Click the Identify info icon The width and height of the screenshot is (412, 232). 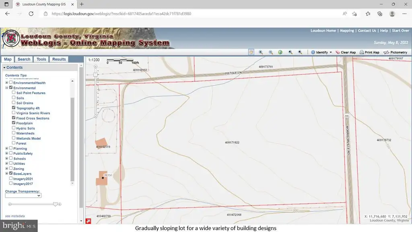pos(313,52)
